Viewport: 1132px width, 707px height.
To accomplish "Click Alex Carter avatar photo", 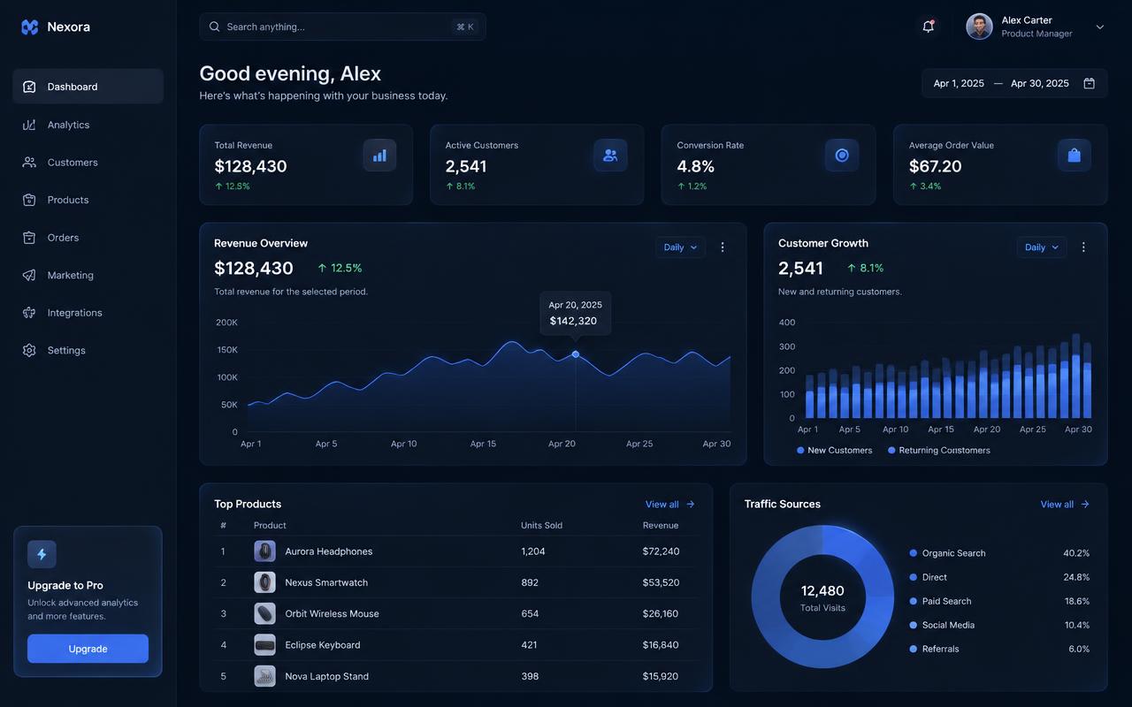I will click(979, 27).
